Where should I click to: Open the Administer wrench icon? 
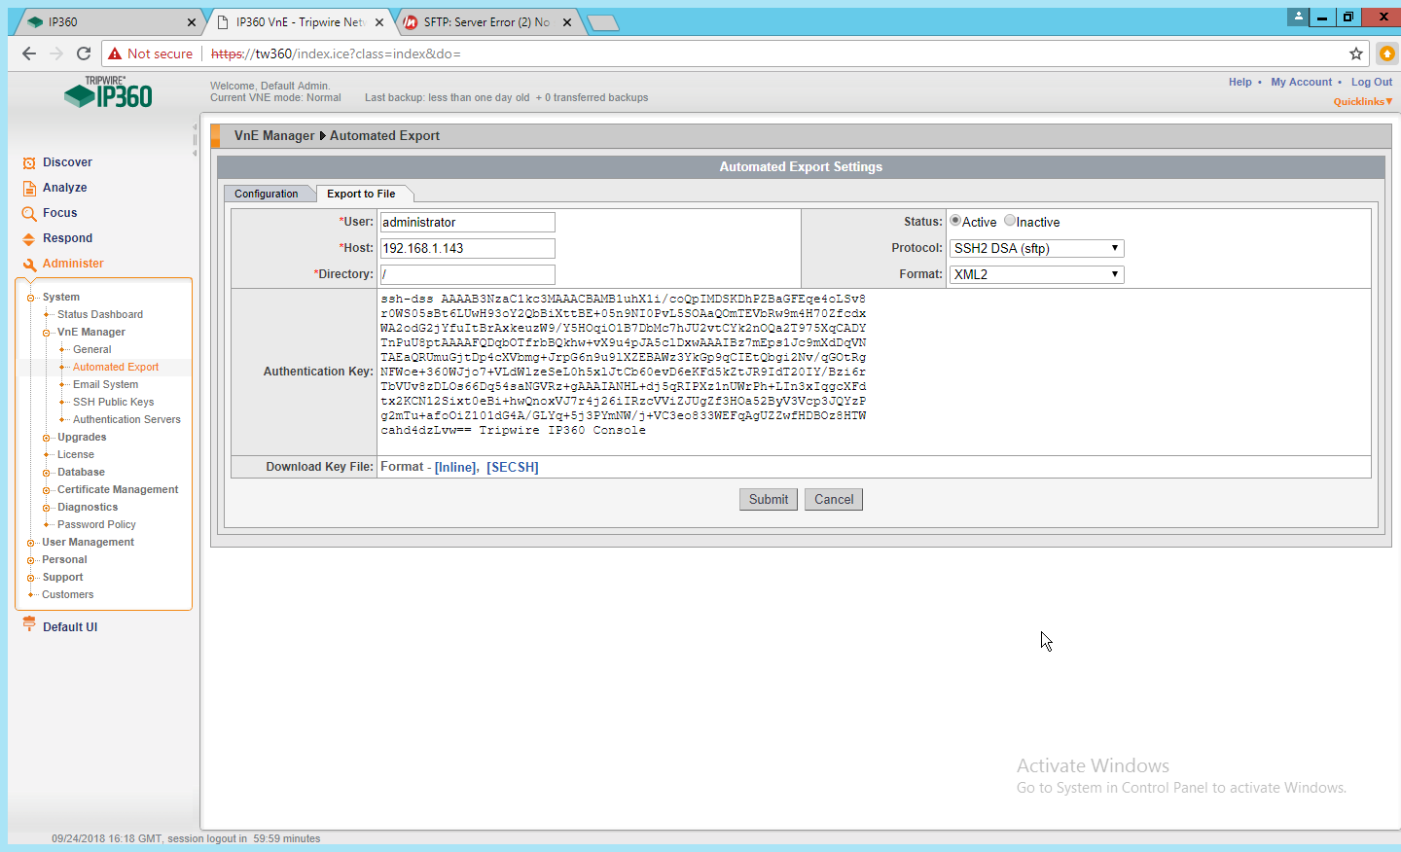point(29,265)
